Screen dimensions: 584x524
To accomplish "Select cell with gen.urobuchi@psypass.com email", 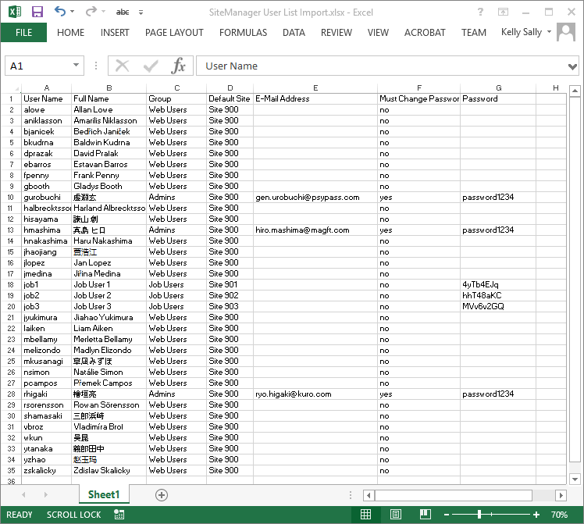I will (x=315, y=198).
